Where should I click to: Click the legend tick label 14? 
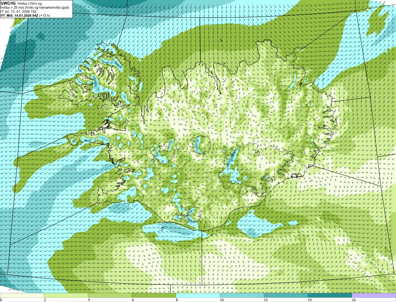coord(310,300)
